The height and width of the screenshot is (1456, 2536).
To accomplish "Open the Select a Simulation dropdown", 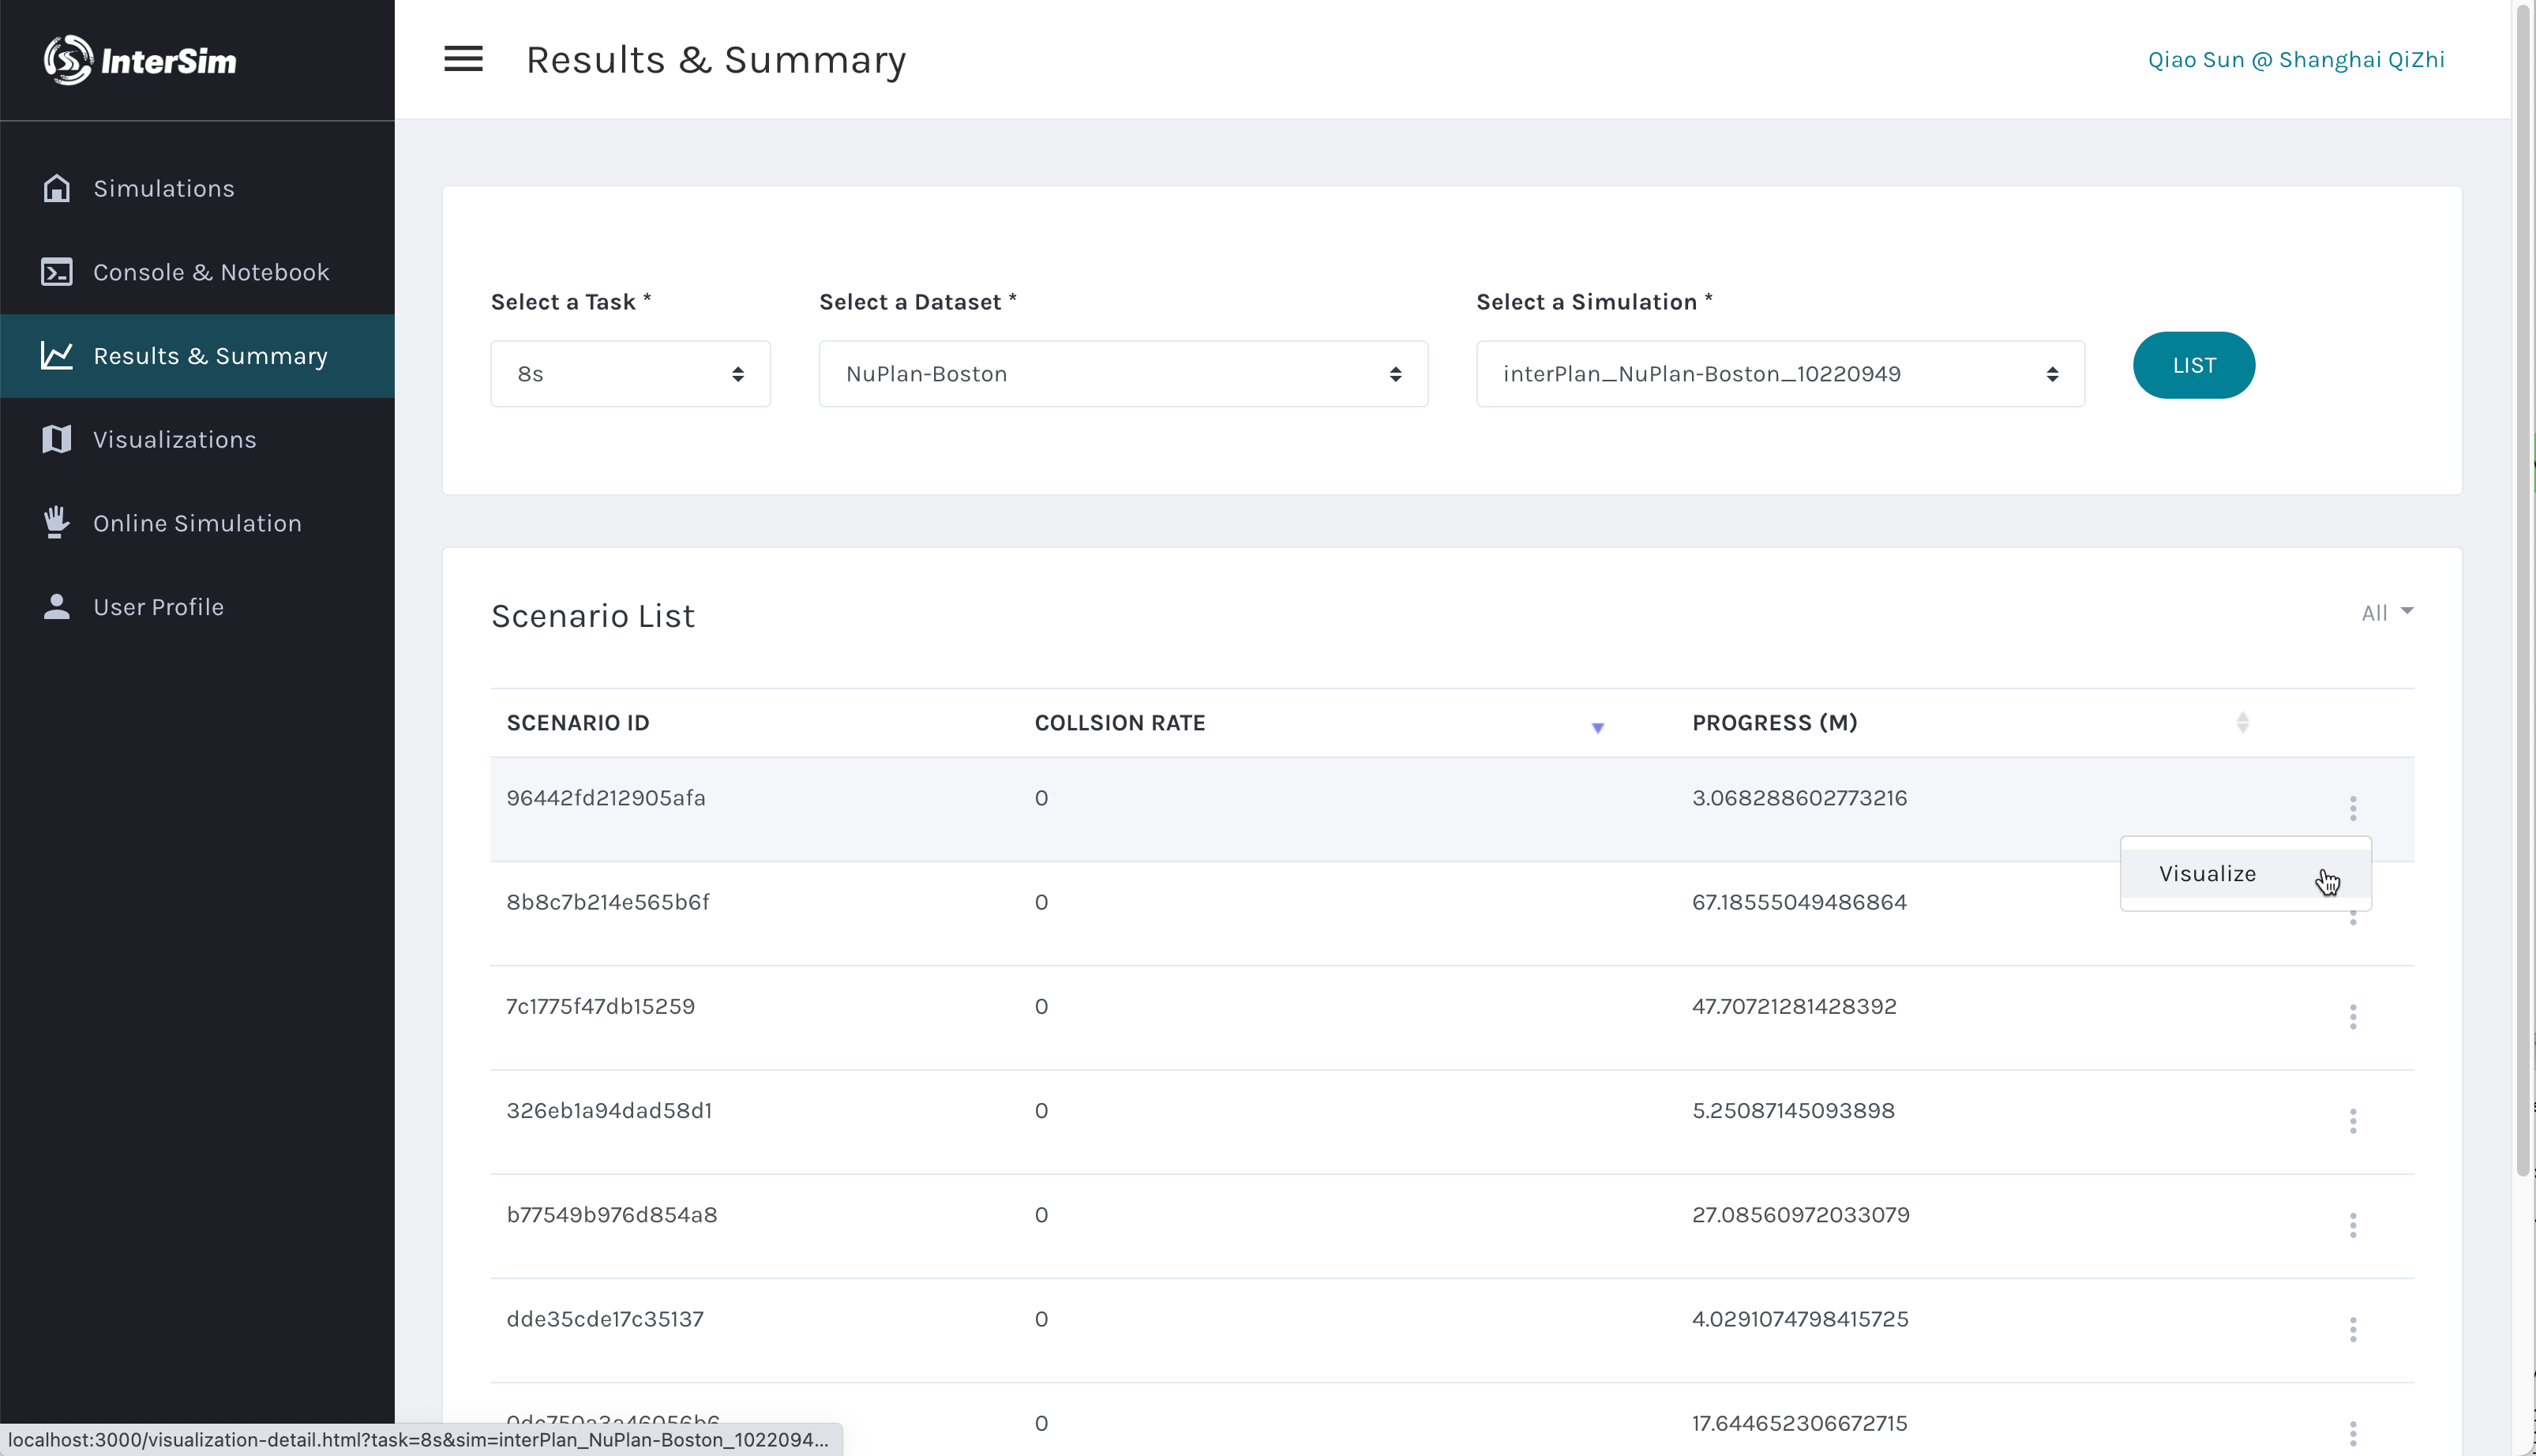I will pos(1780,374).
